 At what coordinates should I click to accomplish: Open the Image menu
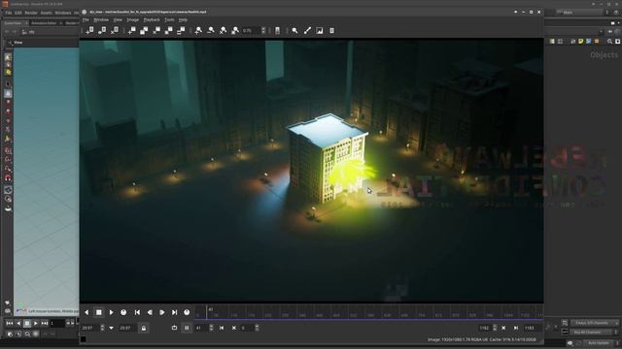[132, 19]
